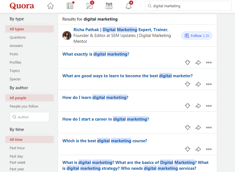The height and width of the screenshot is (172, 235).
Task: Open more options for 'best digital marketing course' question
Action: coord(209,149)
